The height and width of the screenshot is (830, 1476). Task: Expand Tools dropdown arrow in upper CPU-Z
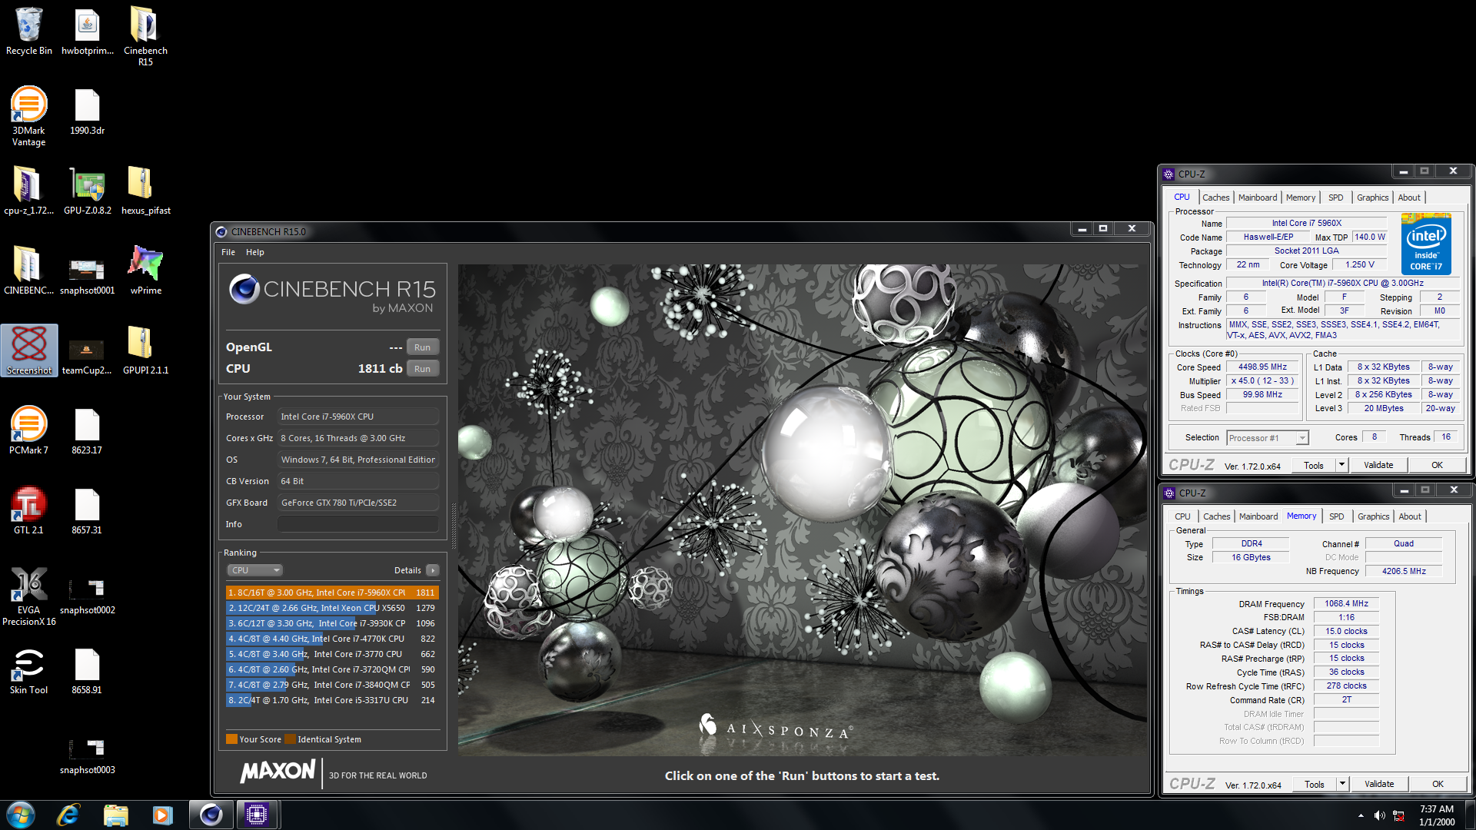(1341, 465)
